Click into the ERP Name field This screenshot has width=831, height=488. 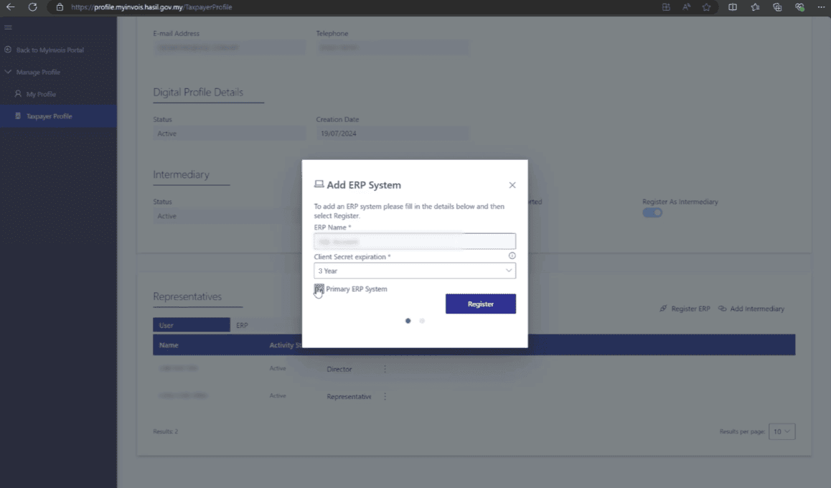[415, 242]
